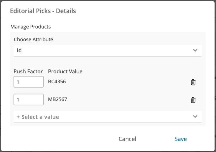Click the plus sign before Select a value
The image size is (216, 152).
[x=18, y=117]
